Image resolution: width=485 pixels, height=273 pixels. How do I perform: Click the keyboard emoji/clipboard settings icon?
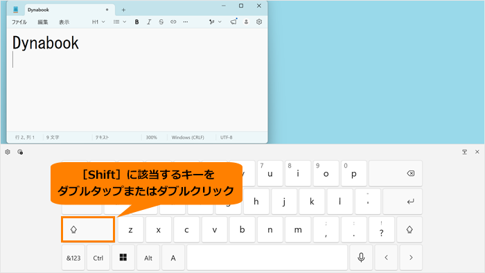tap(20, 152)
